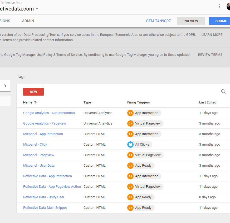The height and width of the screenshot is (223, 230).
Task: Click the Virtual Pageview icon for Mixpanel - Pageview
Action: tap(130, 155)
